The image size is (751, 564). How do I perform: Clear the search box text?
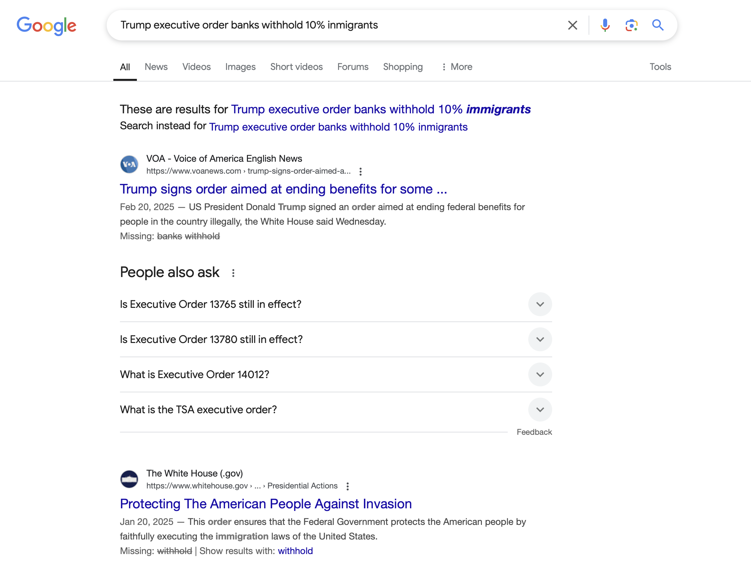[572, 25]
